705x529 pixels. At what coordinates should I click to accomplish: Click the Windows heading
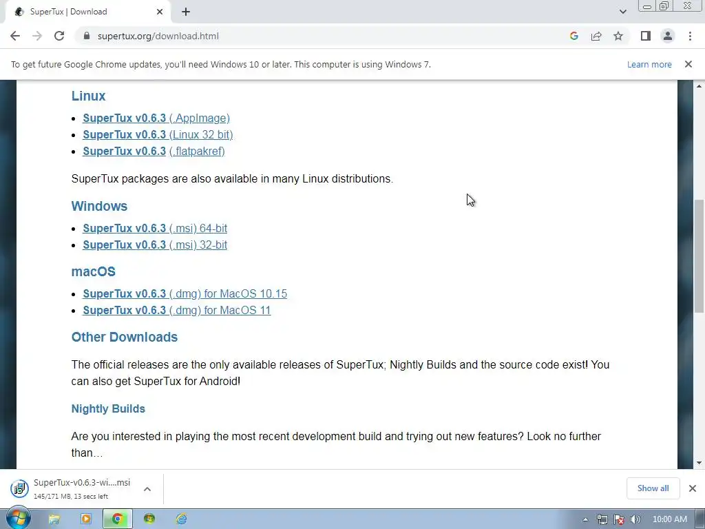point(99,206)
